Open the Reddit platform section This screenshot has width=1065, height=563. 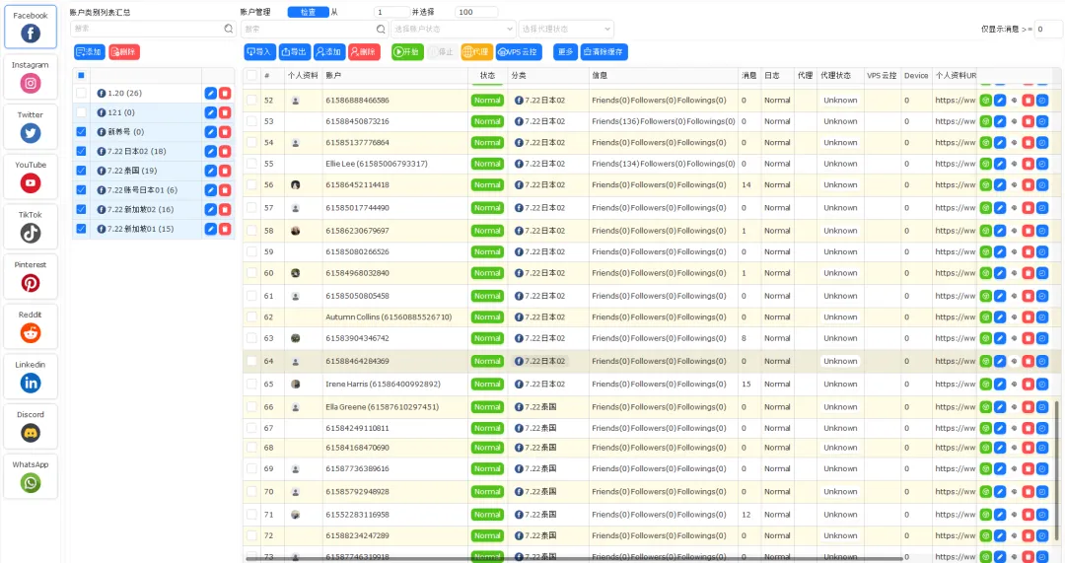tap(31, 326)
